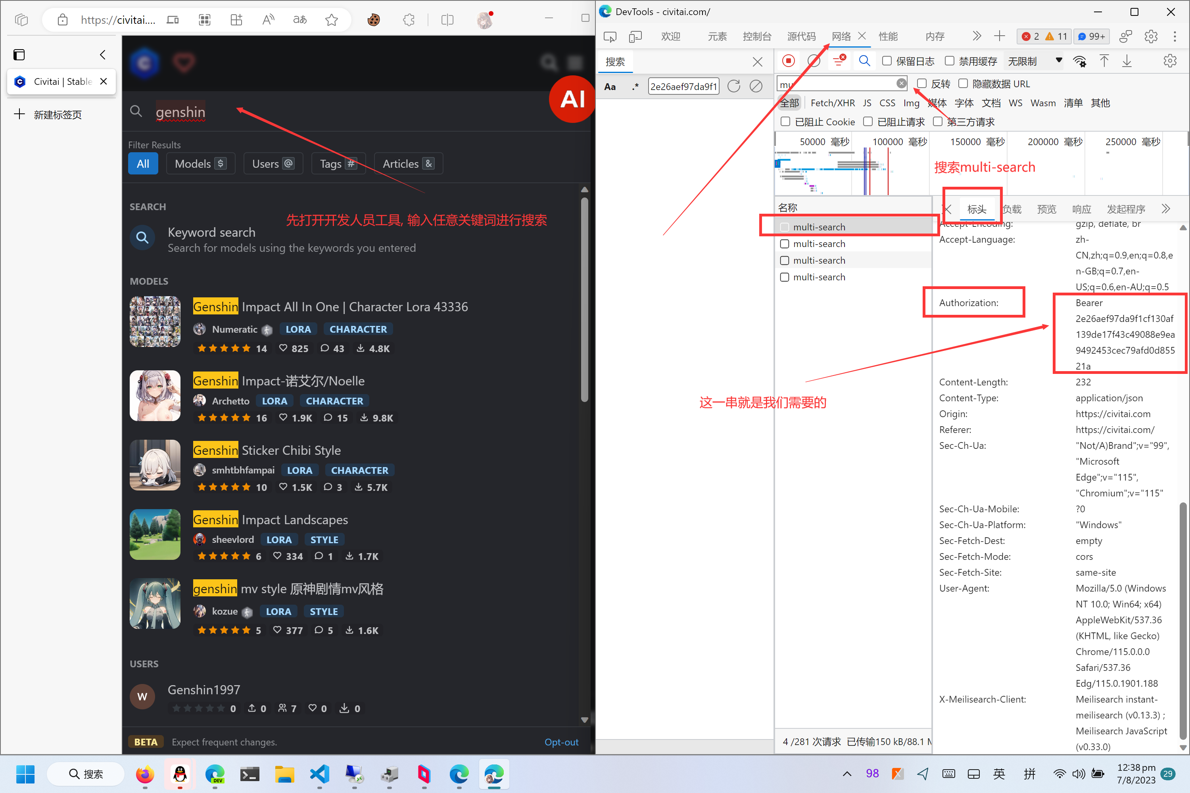Click the refresh search results icon
The image size is (1190, 793).
(733, 86)
